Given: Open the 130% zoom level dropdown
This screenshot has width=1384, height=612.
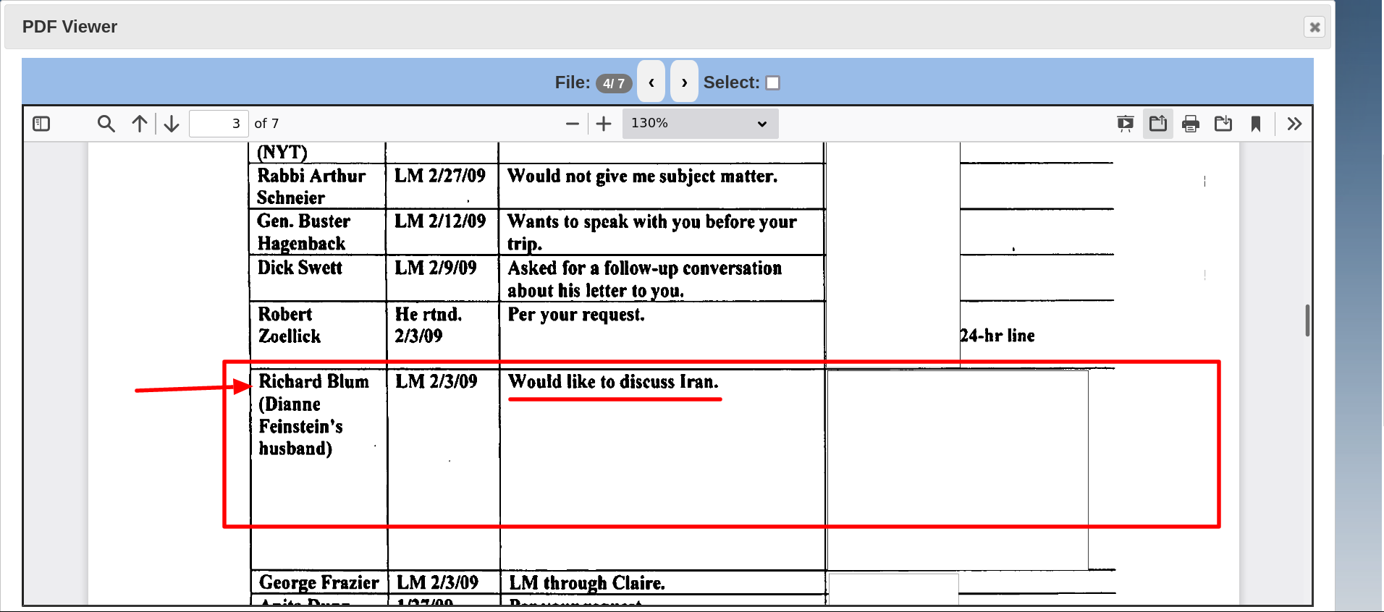Looking at the screenshot, I should pyautogui.click(x=700, y=124).
